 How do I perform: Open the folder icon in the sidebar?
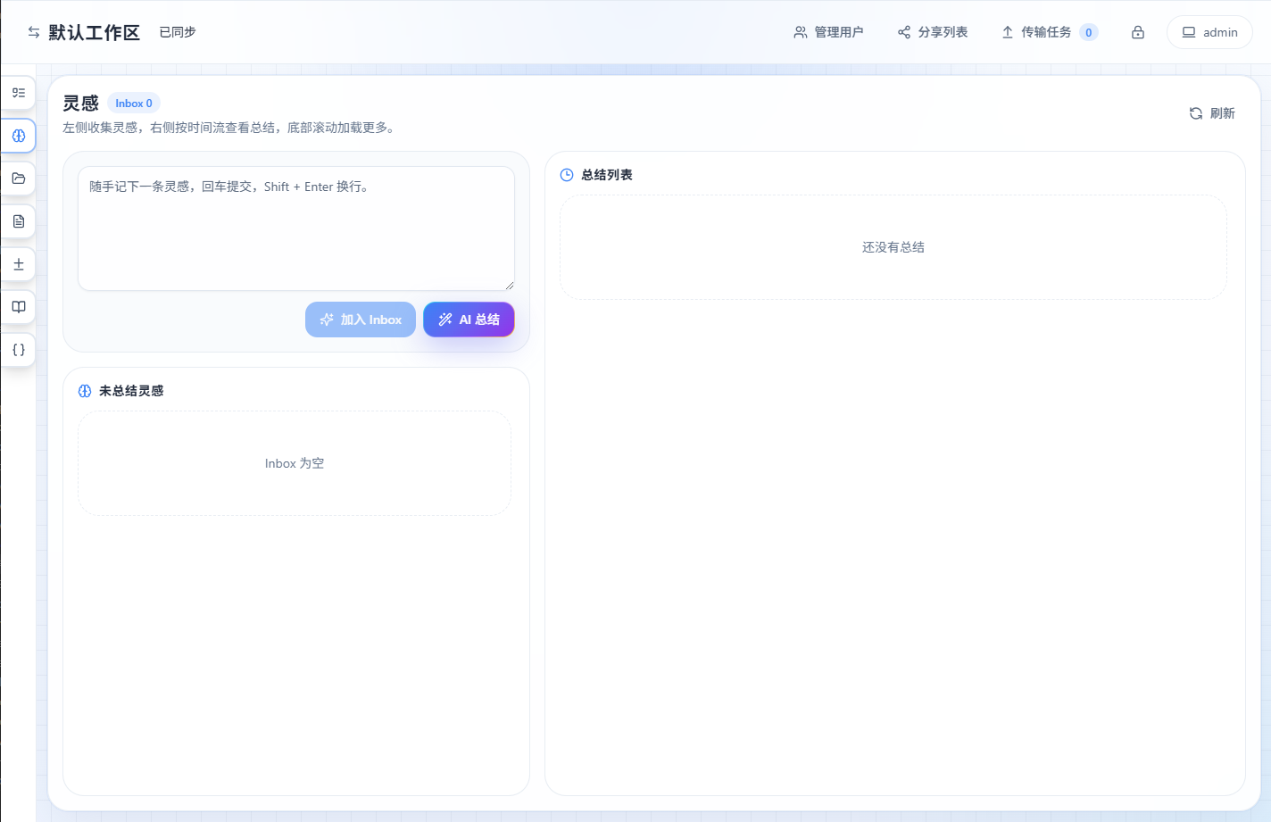click(x=18, y=179)
